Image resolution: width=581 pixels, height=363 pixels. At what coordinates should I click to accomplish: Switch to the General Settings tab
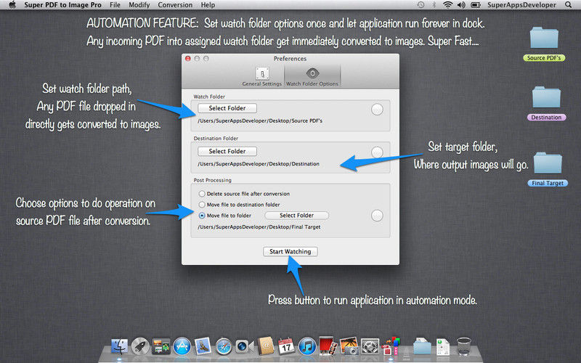(261, 76)
